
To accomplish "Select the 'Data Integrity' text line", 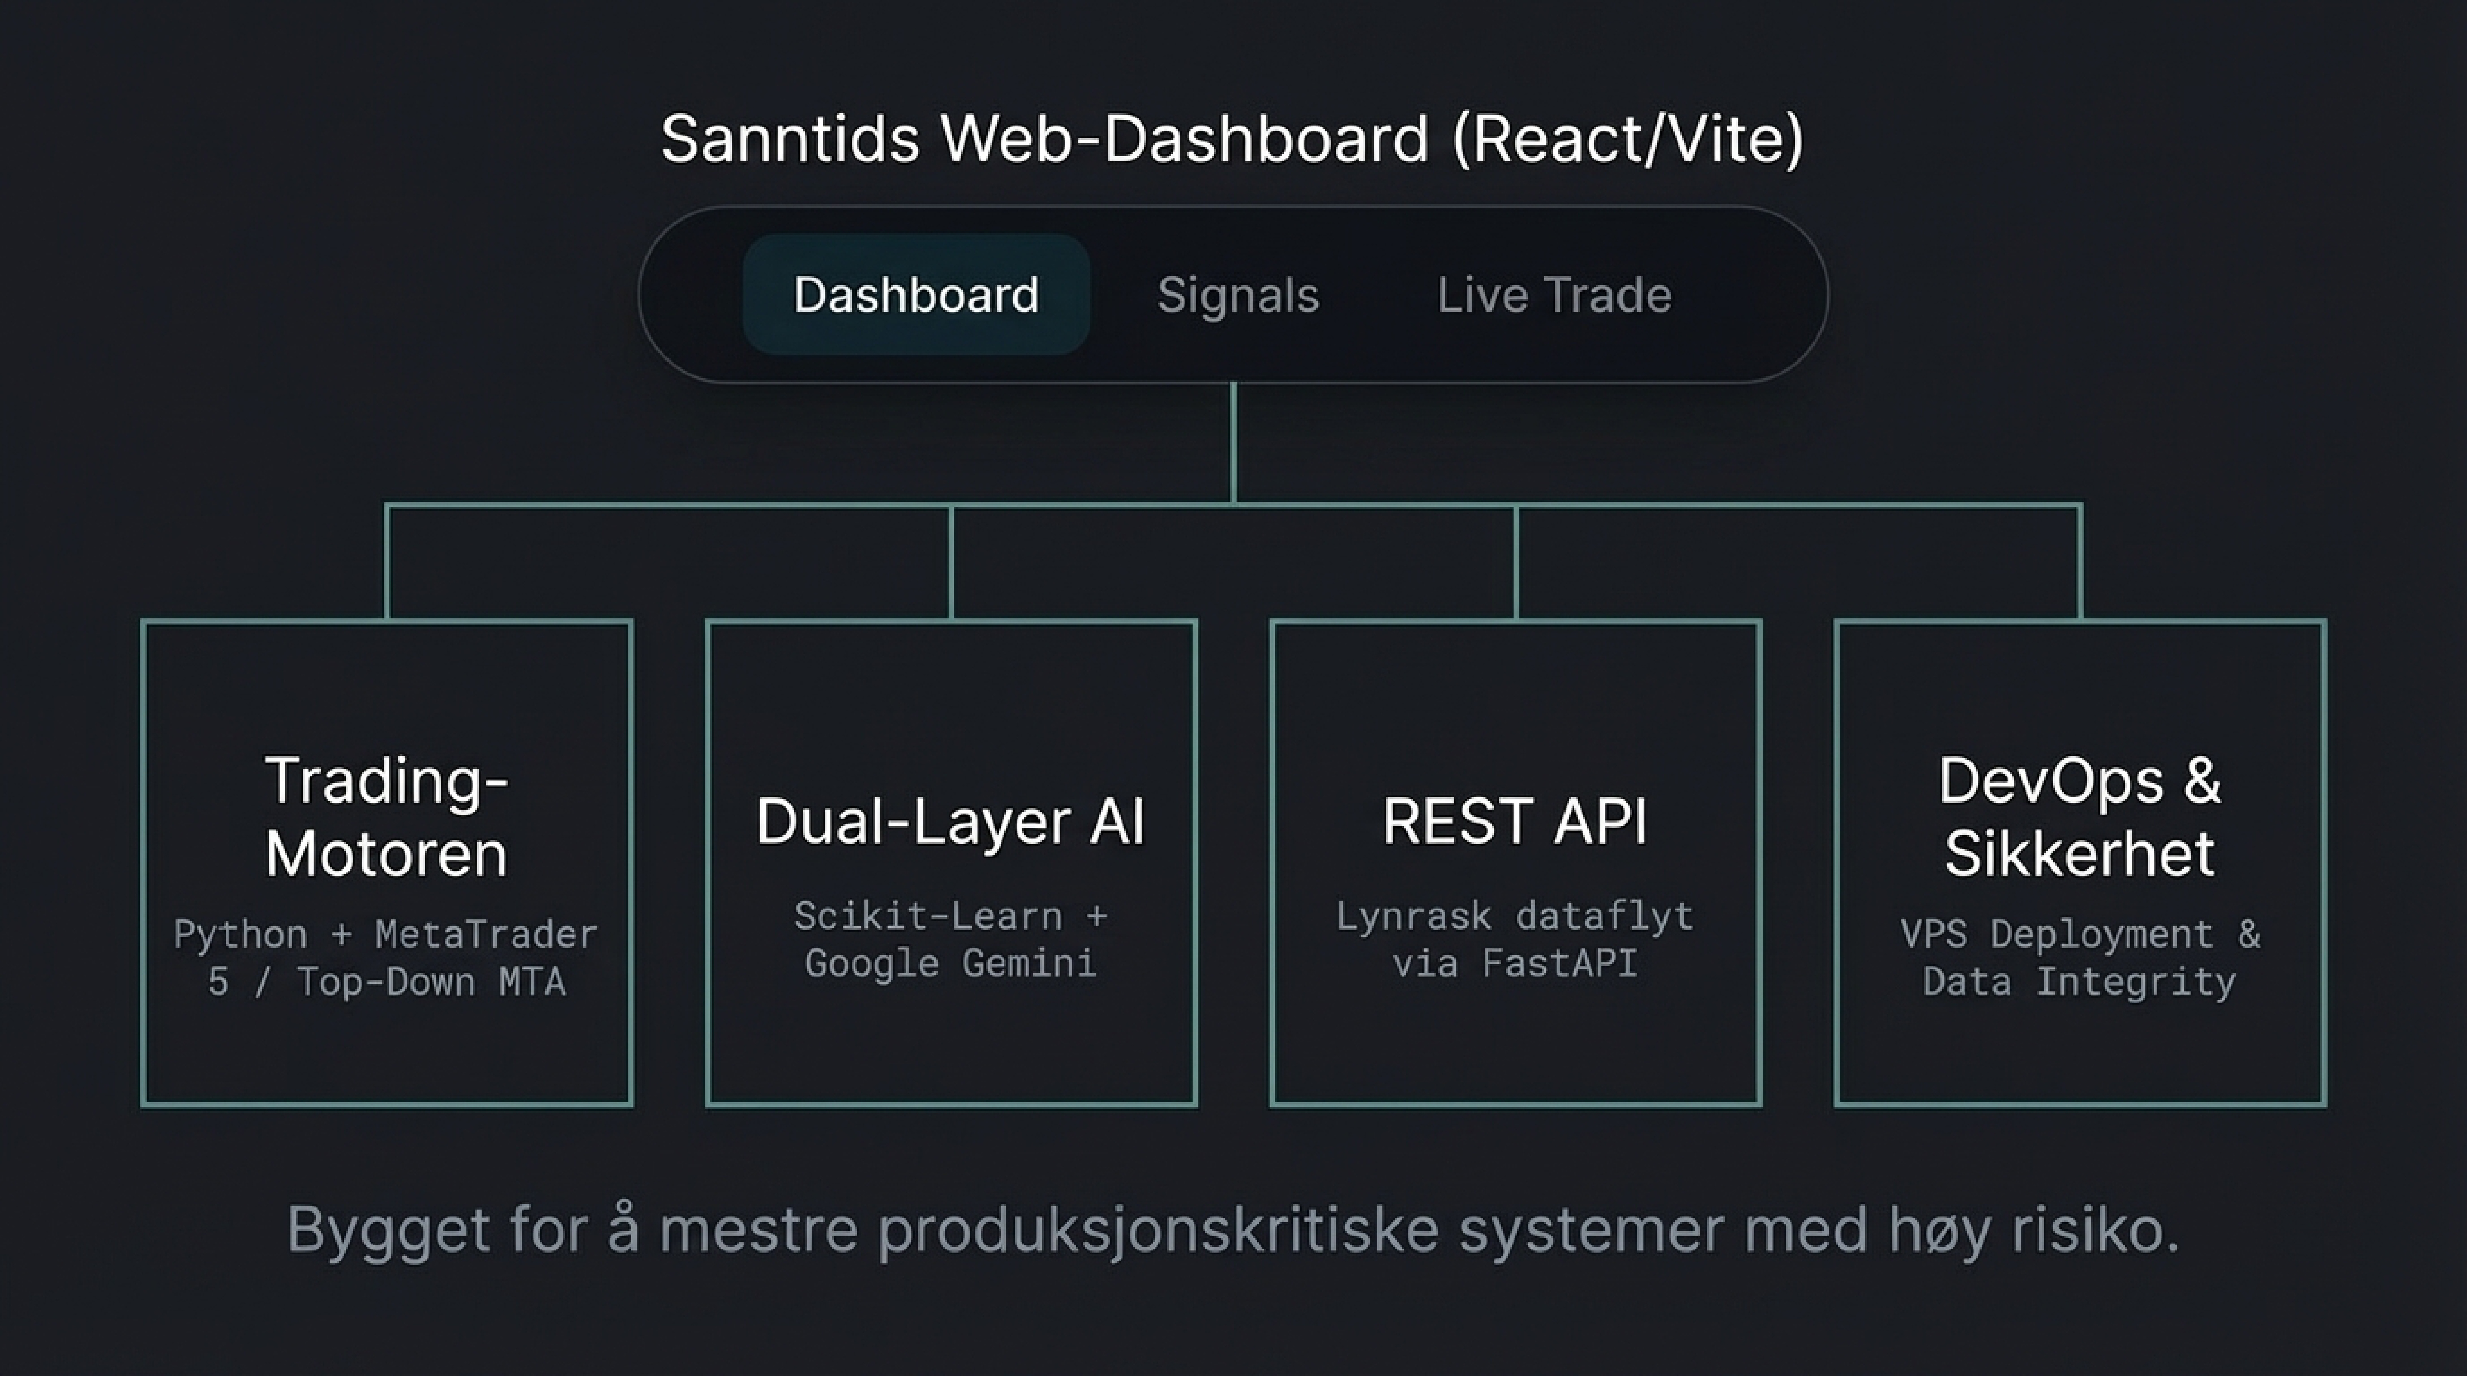I will click(x=2079, y=982).
